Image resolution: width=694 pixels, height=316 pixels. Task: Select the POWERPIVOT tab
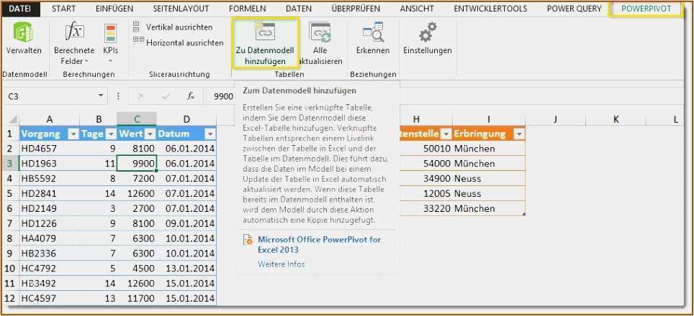(646, 9)
